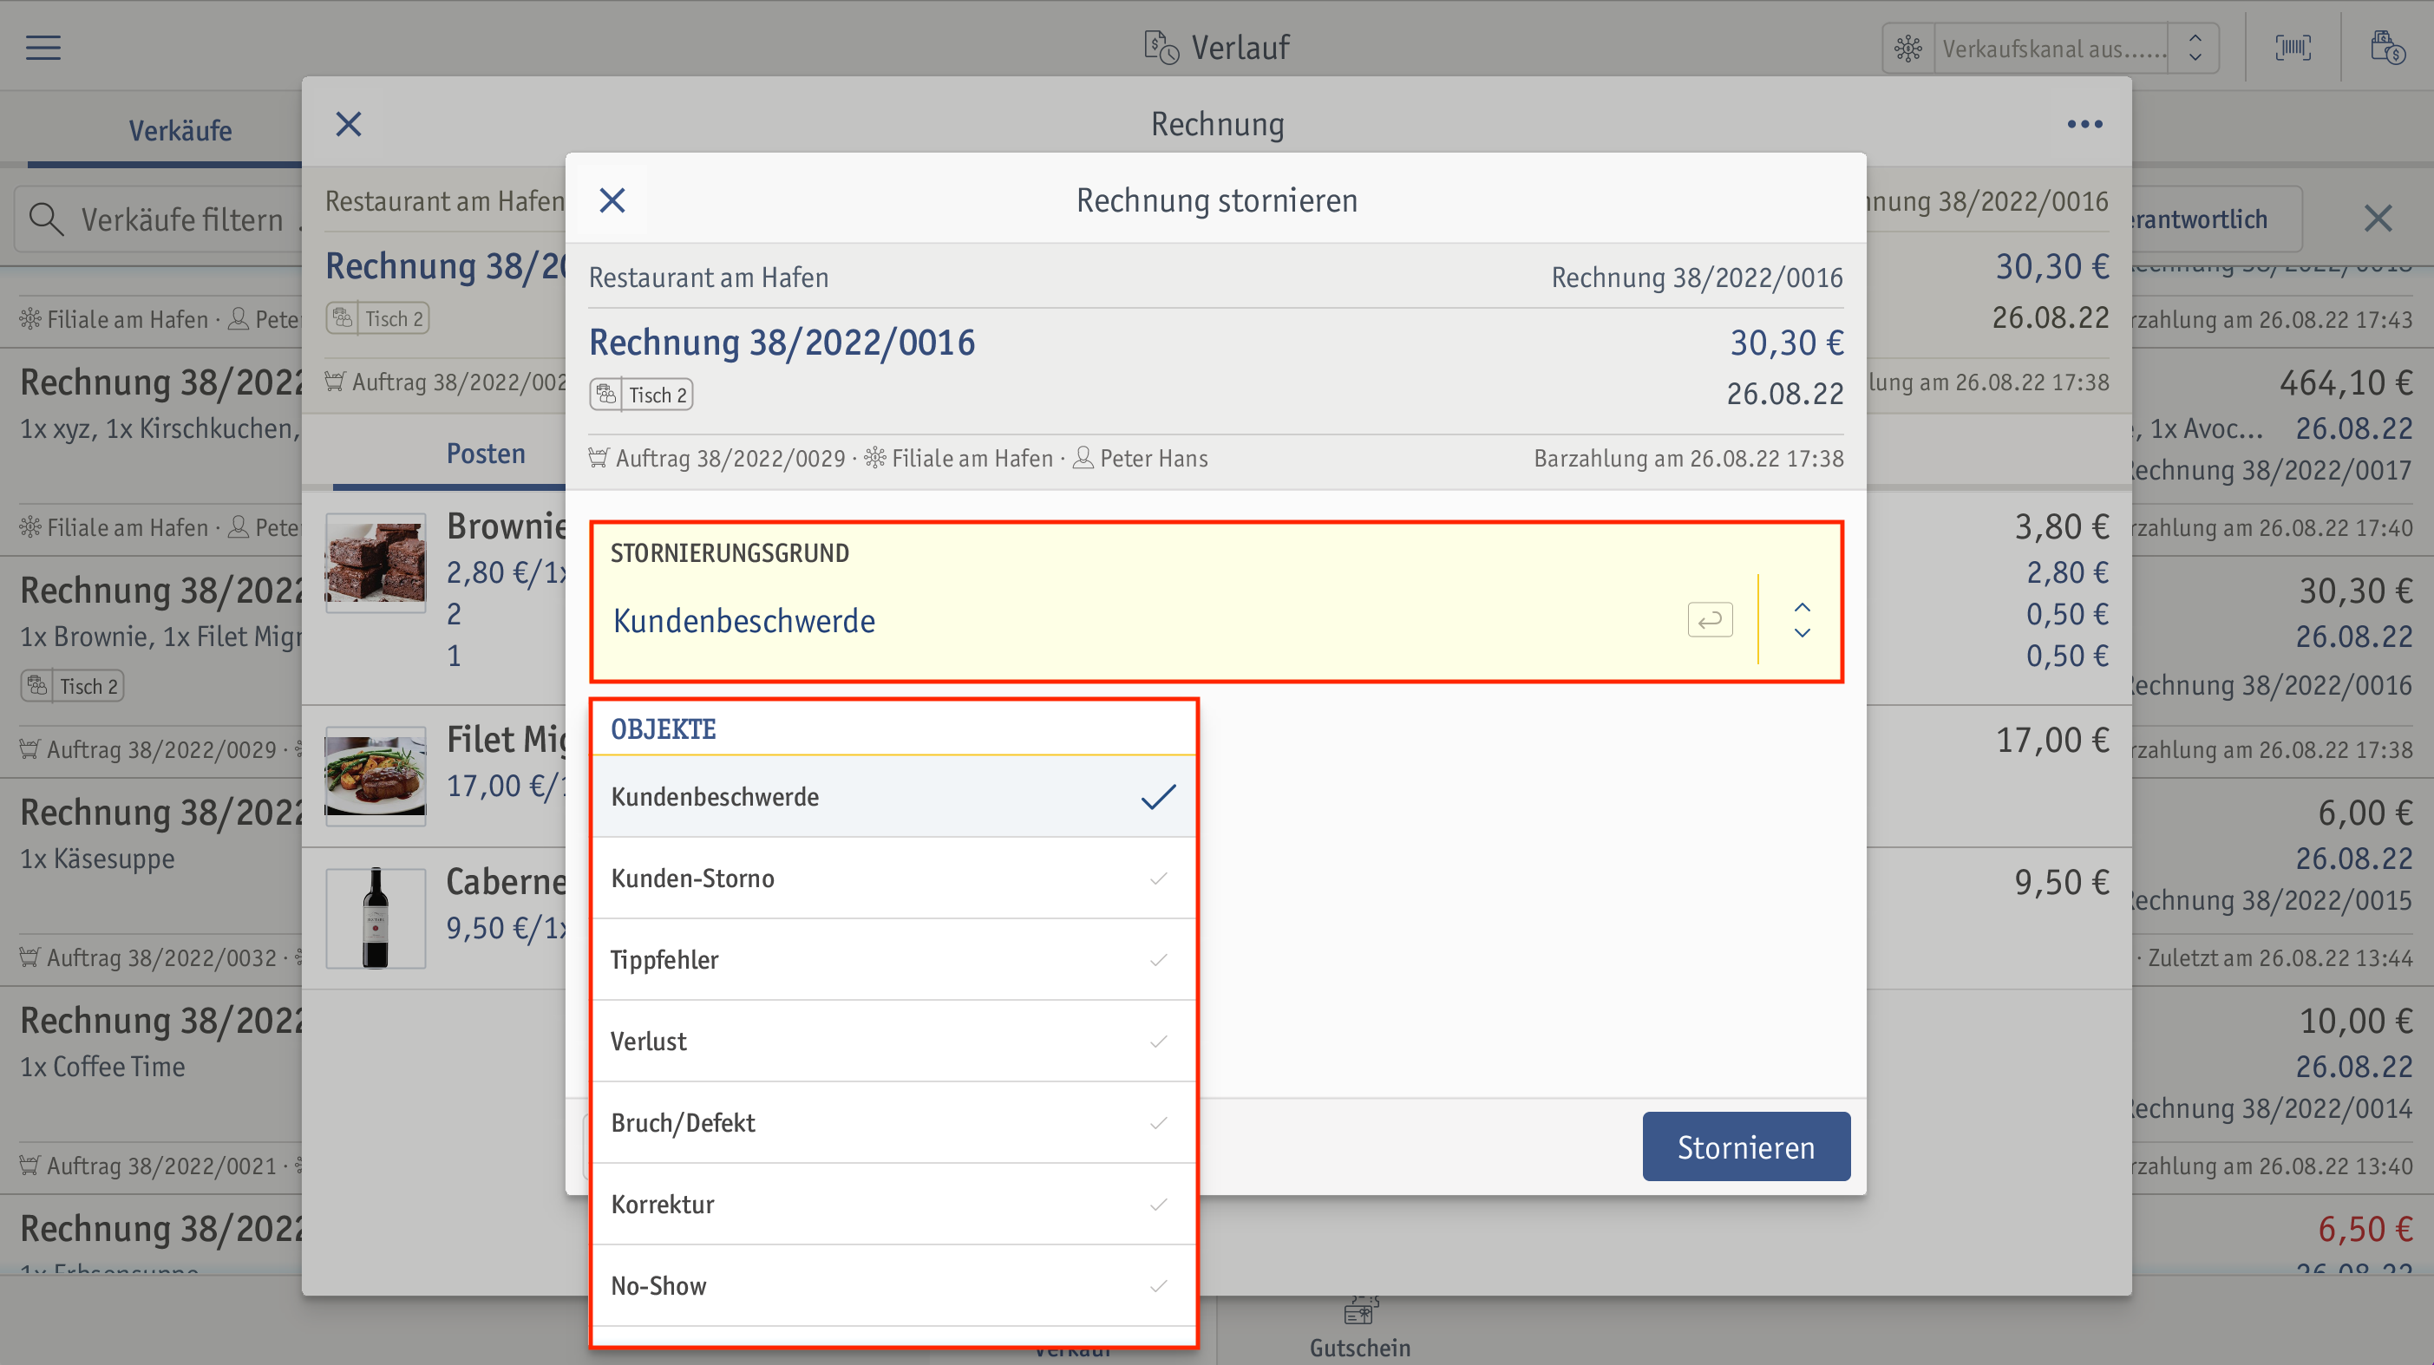Choose Kunden-Storno as the reason

point(893,878)
